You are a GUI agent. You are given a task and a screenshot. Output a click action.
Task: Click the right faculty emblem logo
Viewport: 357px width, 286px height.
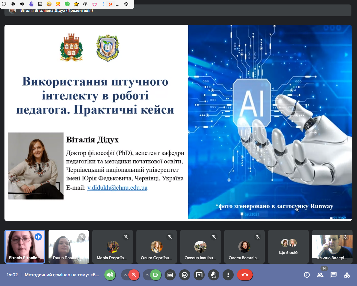(x=108, y=48)
